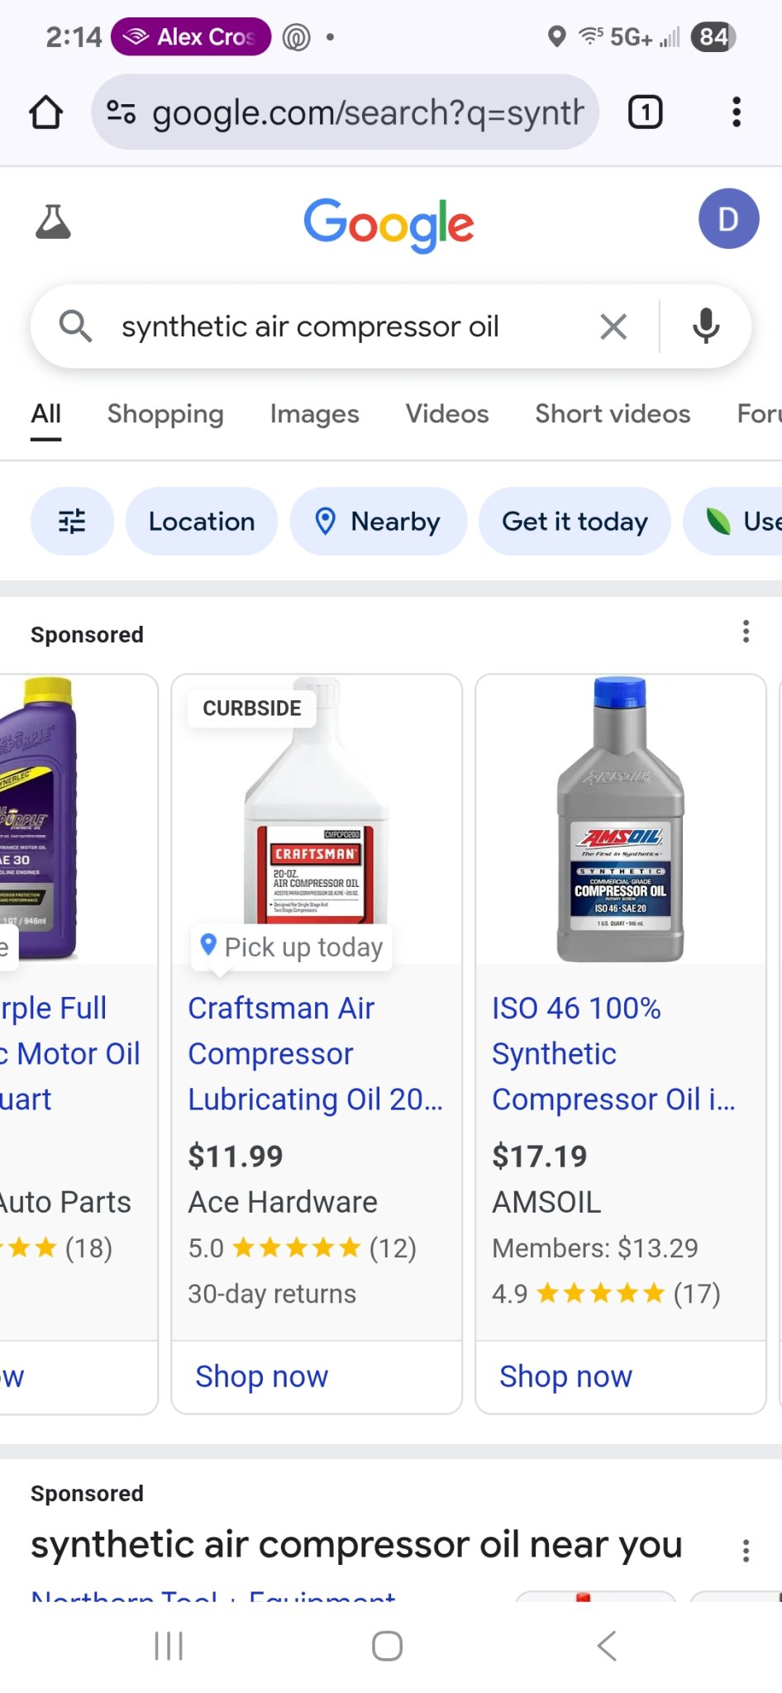Start voice search with the microphone
782x1693 pixels.
(x=705, y=327)
